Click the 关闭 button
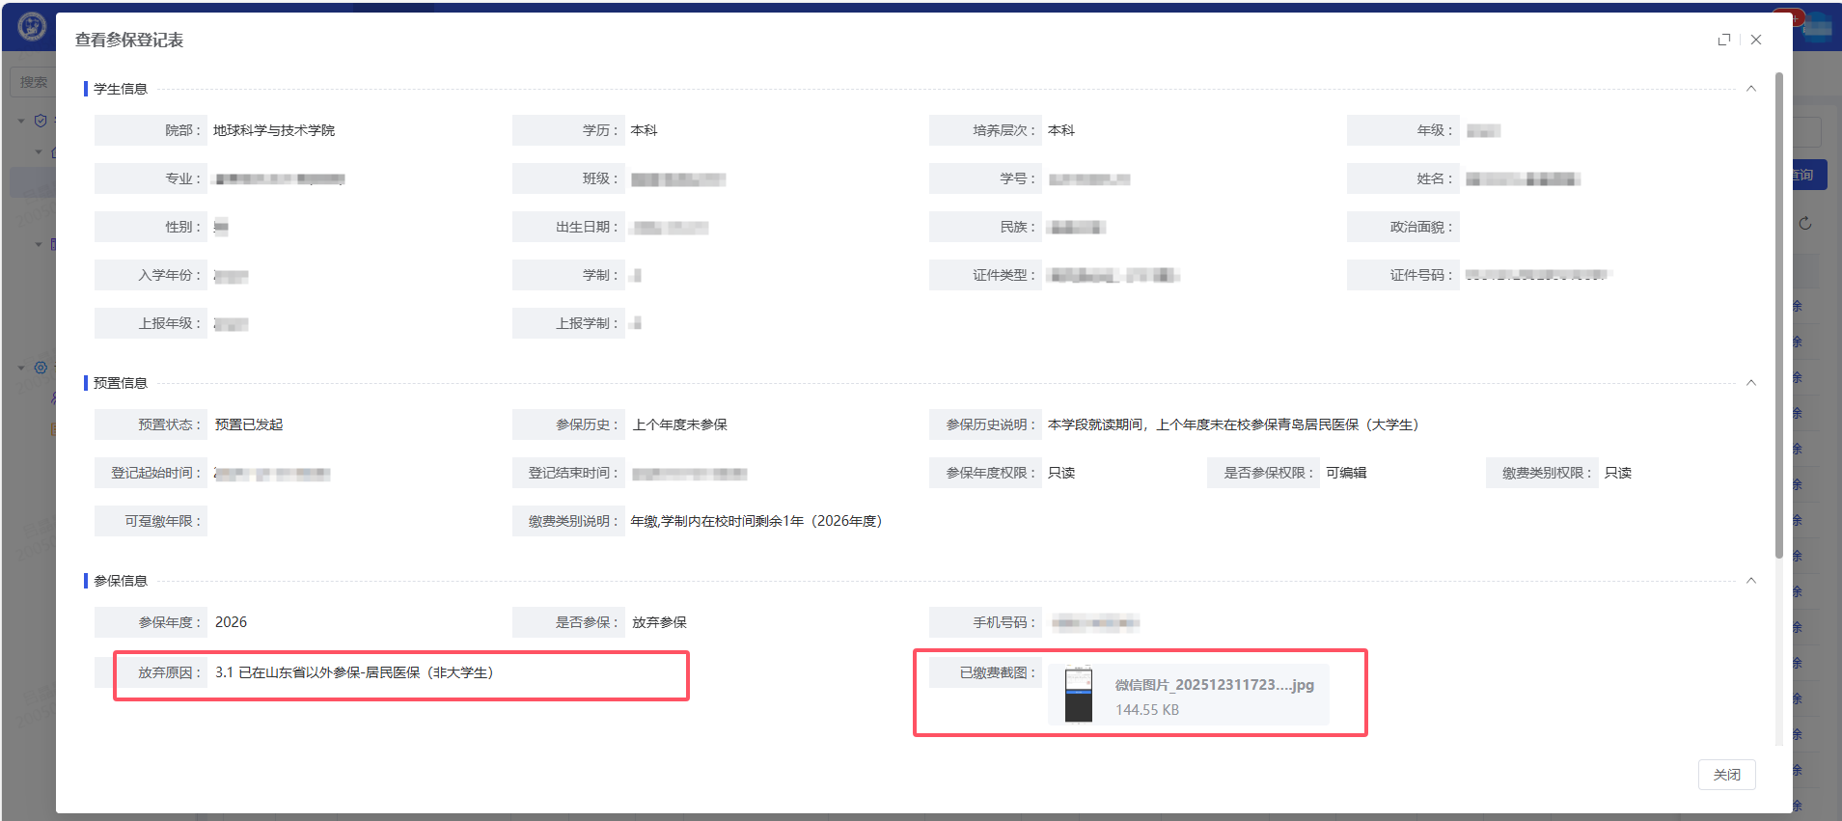The height and width of the screenshot is (821, 1842). 1726,775
